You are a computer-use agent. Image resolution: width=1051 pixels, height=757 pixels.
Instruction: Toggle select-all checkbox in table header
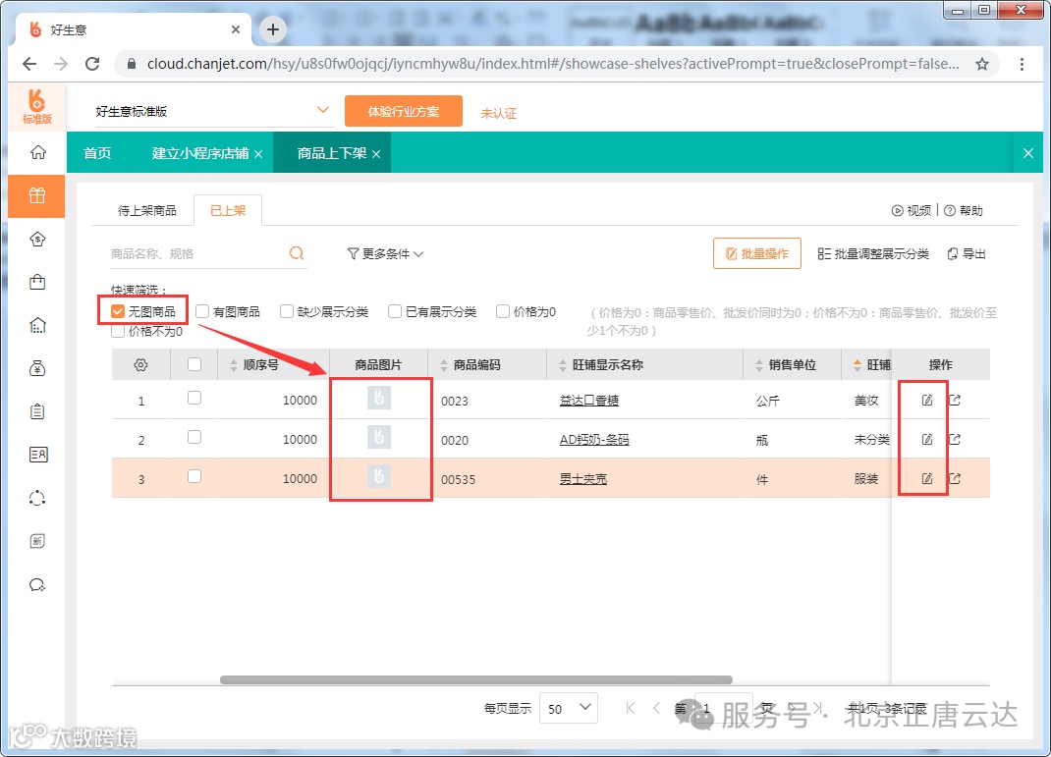[x=194, y=364]
